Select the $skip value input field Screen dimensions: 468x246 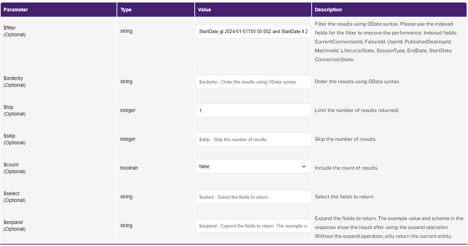click(x=253, y=139)
